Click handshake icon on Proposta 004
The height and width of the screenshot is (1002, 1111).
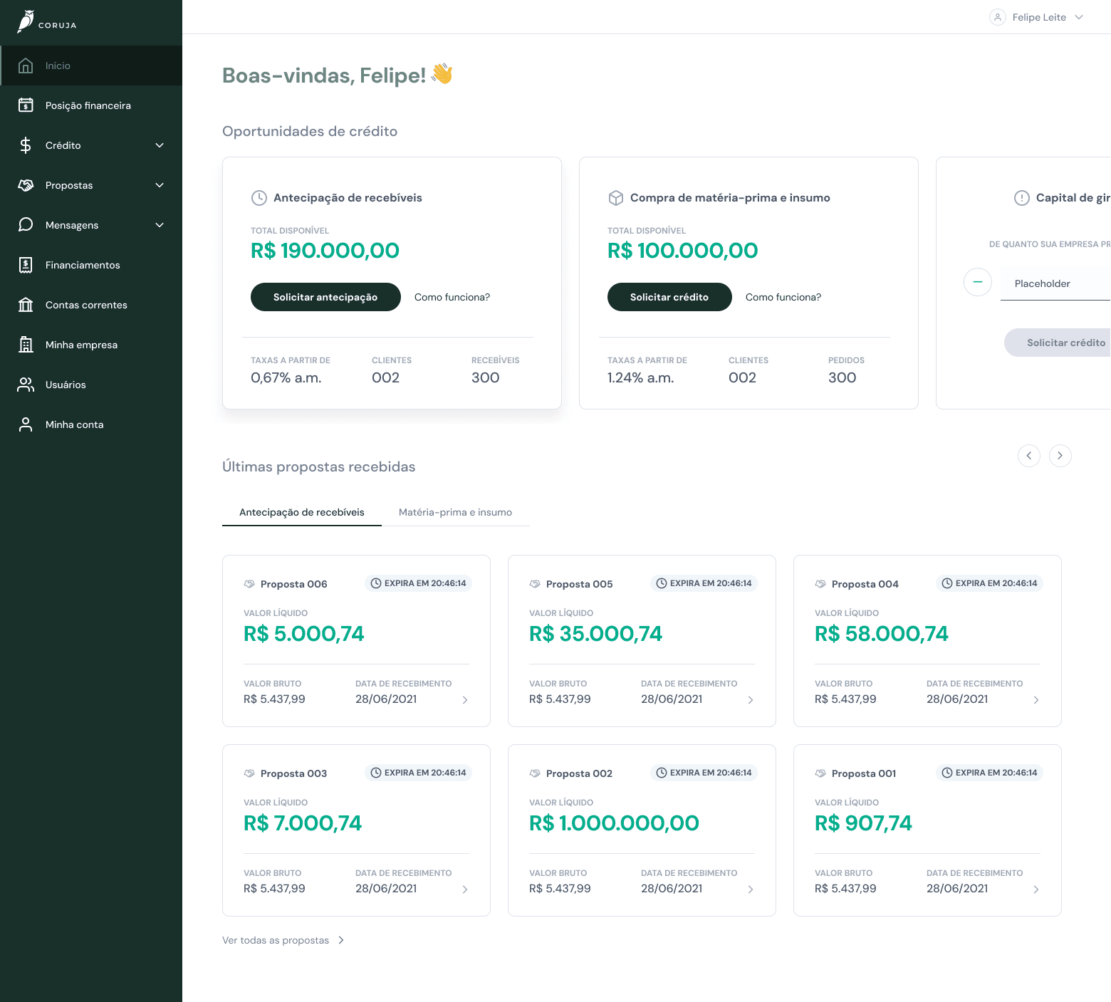coord(820,584)
